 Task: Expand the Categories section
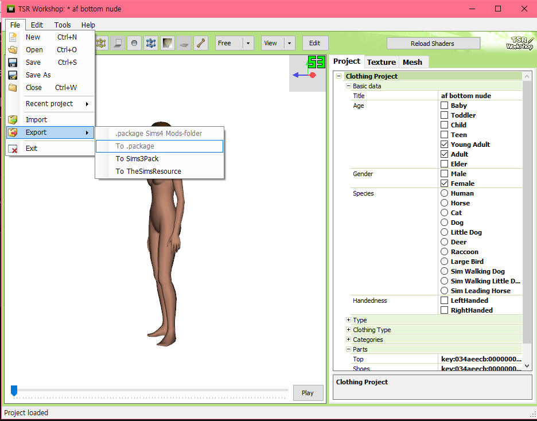click(348, 339)
